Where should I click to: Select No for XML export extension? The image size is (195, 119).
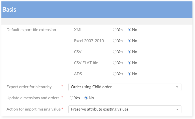click(130, 30)
